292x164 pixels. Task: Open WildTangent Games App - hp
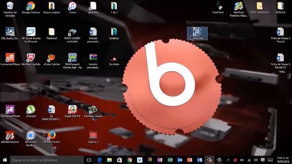73,61
